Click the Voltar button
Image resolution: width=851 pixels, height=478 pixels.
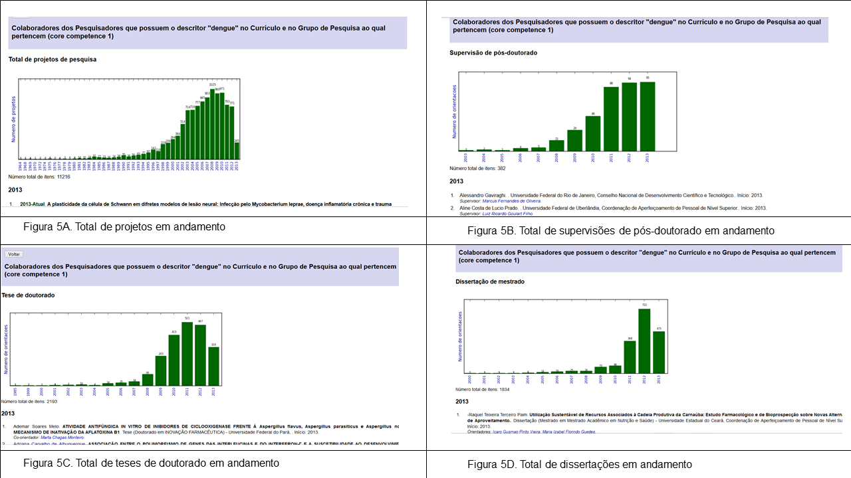14,254
